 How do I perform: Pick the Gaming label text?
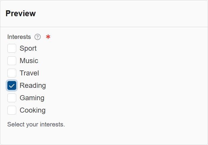point(32,98)
